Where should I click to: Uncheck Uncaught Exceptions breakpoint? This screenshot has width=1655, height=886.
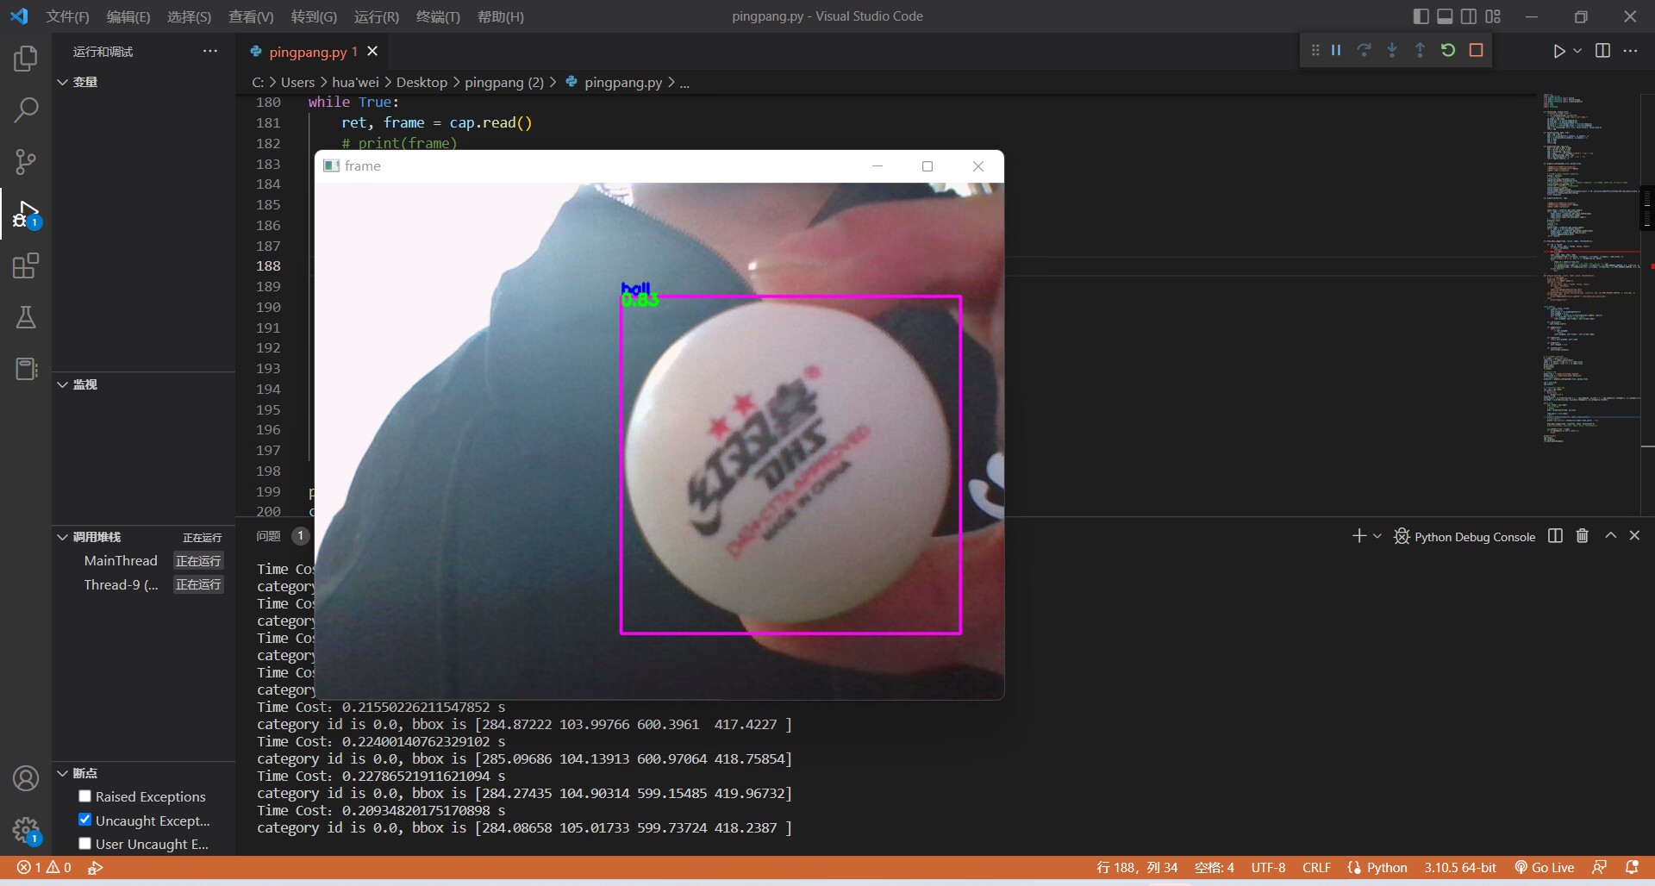(x=84, y=820)
